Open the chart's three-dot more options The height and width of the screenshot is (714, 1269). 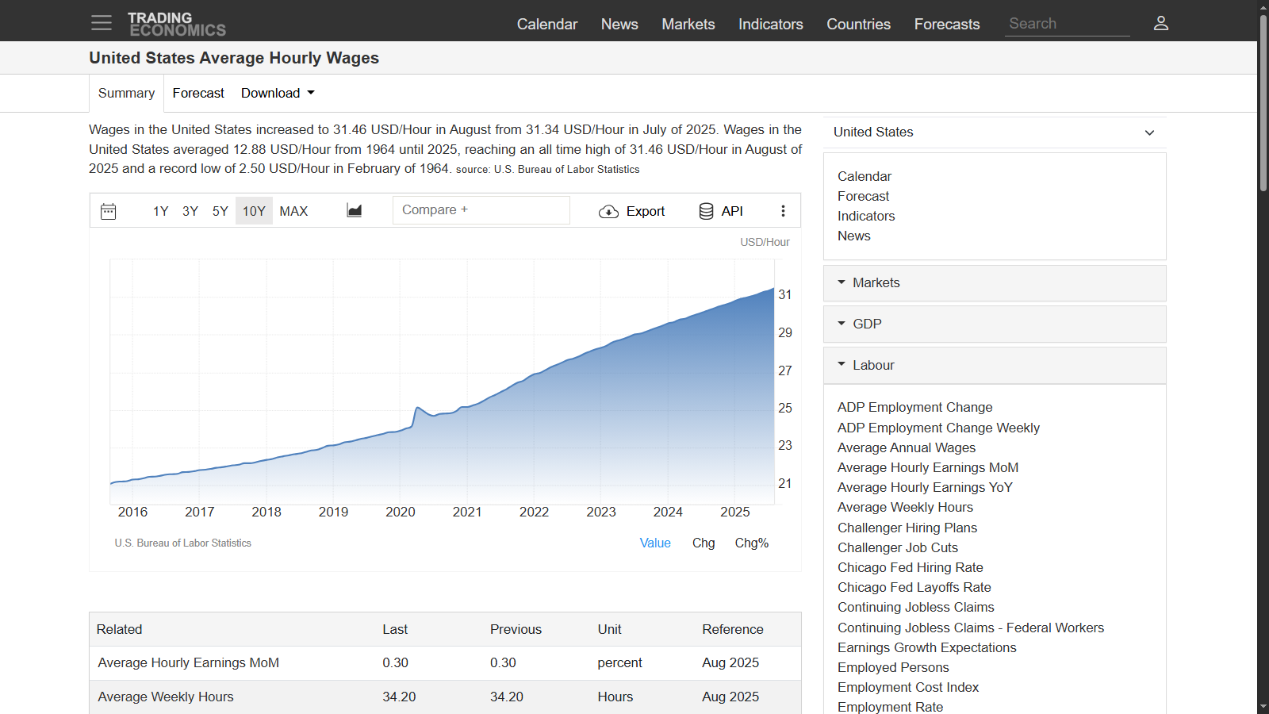pos(783,211)
